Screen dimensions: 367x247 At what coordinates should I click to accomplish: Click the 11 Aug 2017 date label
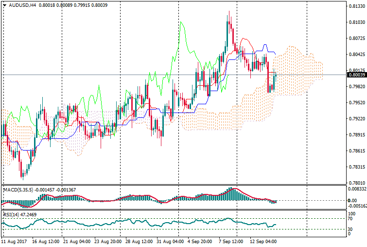click(15, 241)
